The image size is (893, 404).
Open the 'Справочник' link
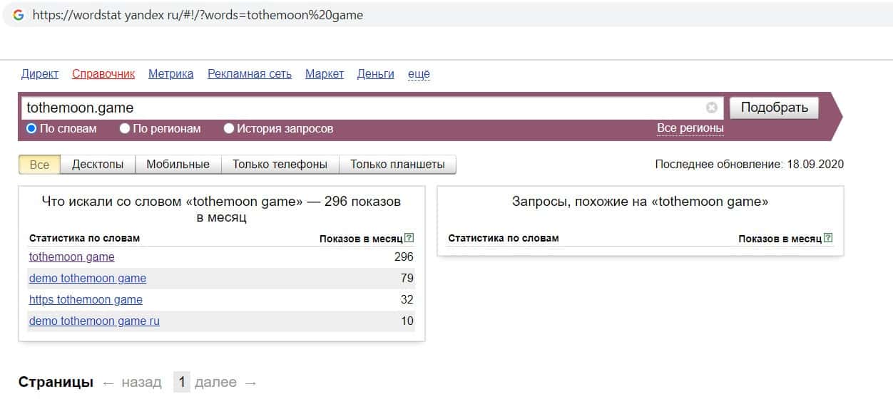click(103, 74)
